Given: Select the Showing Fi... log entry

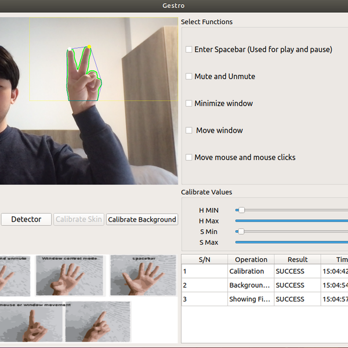Looking at the screenshot, I should (x=251, y=299).
